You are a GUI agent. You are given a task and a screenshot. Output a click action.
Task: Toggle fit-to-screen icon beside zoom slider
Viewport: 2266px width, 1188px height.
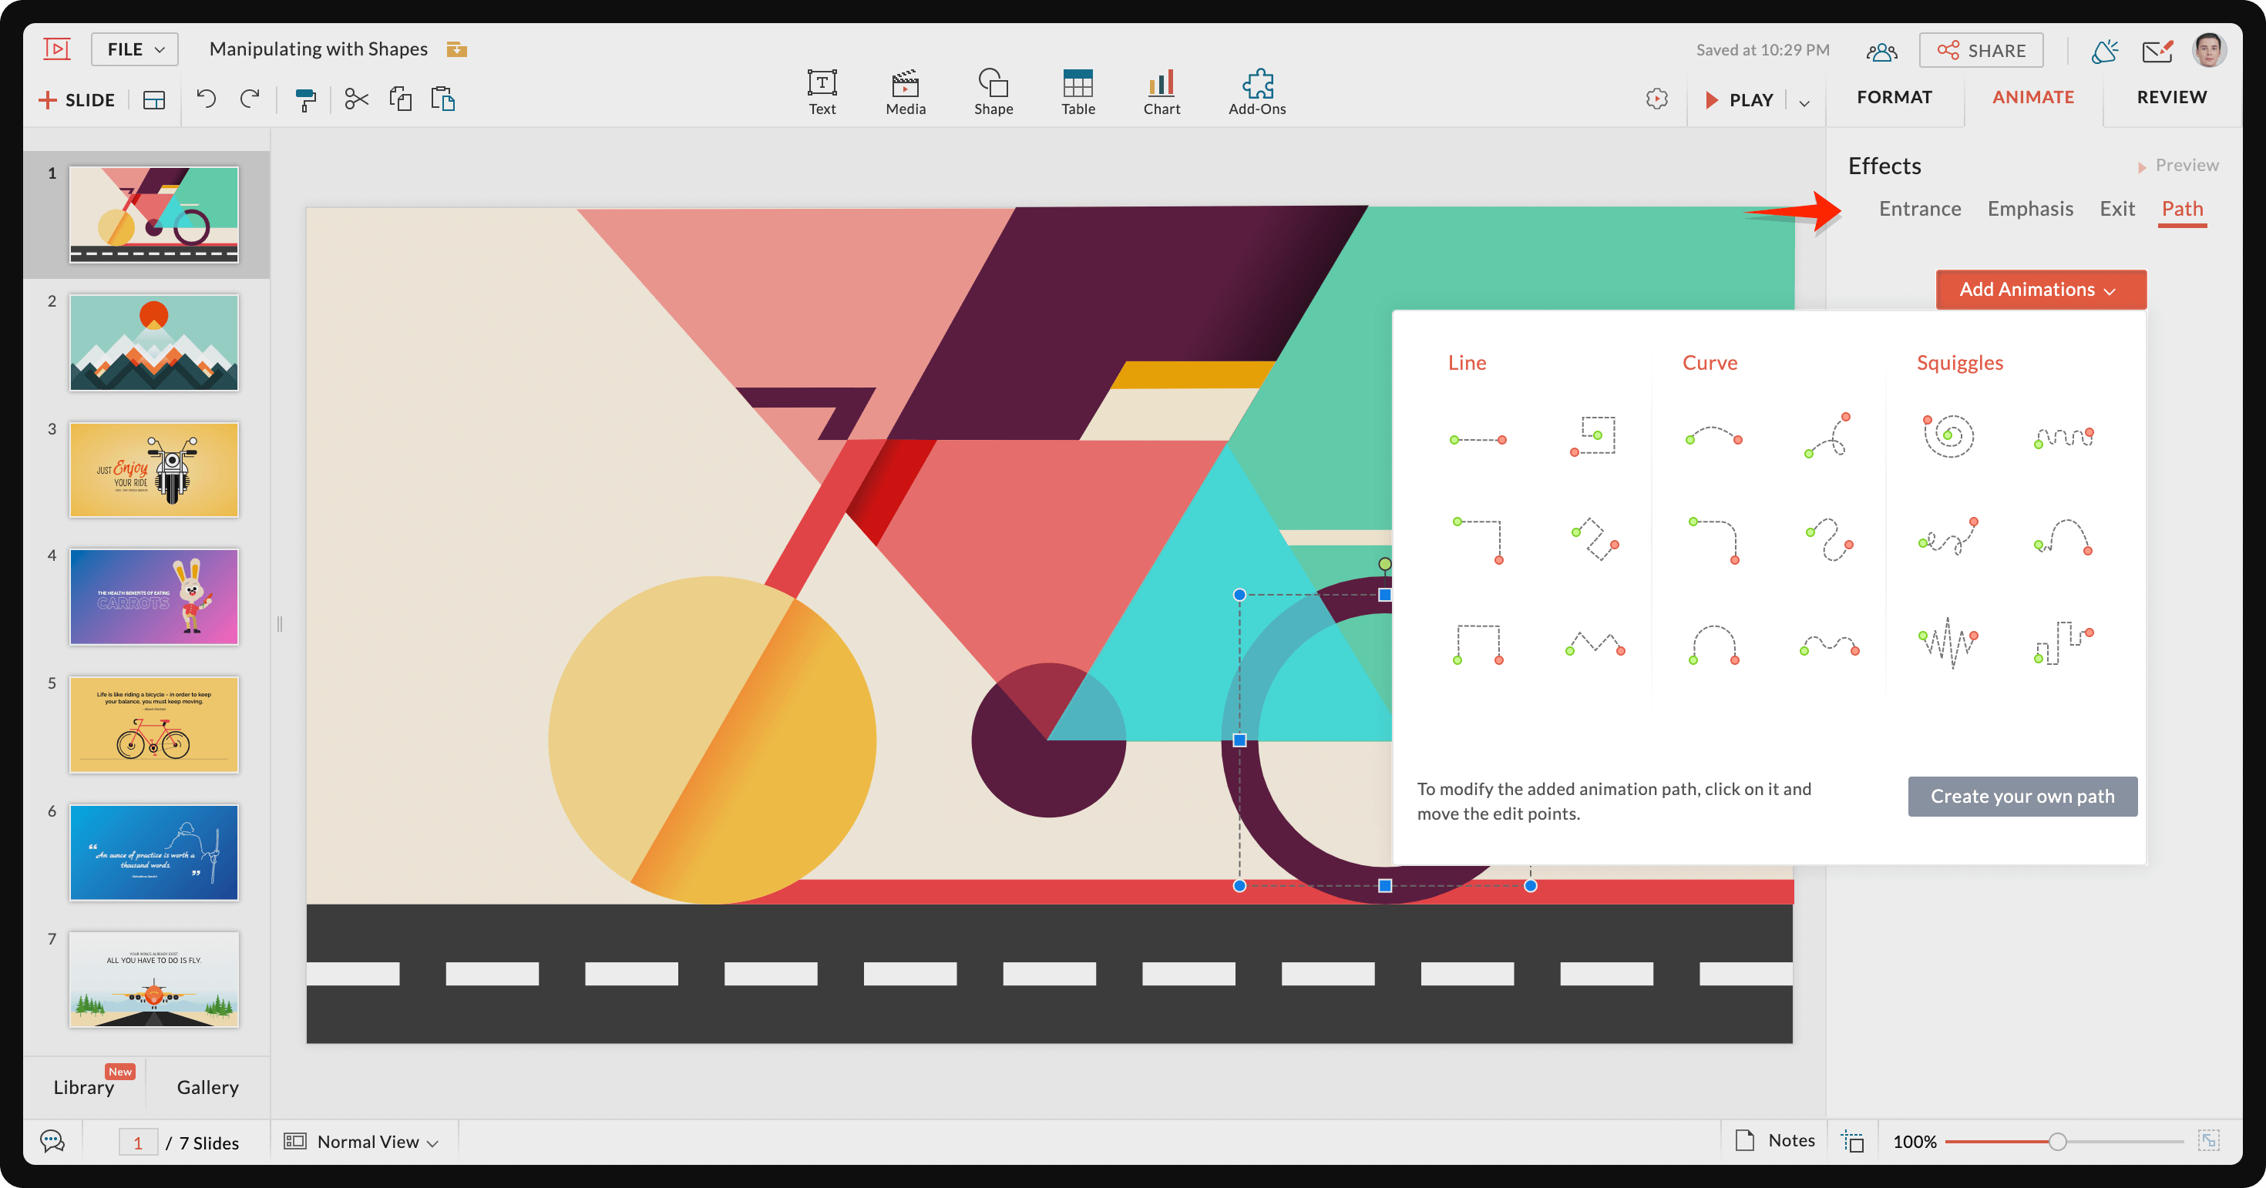(x=2208, y=1140)
